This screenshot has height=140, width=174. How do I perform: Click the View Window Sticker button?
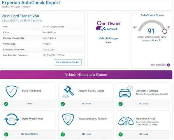click(x=68, y=62)
